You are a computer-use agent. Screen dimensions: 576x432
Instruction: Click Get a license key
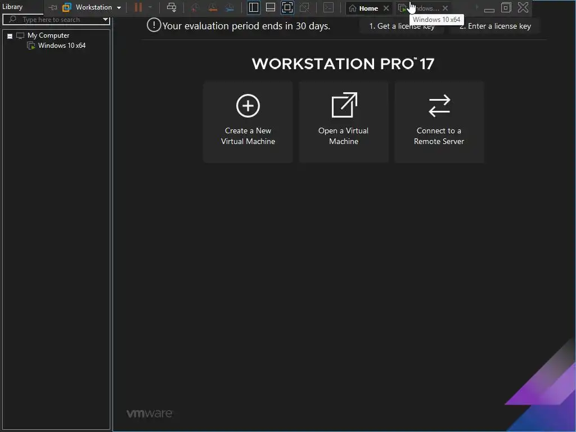(x=402, y=26)
